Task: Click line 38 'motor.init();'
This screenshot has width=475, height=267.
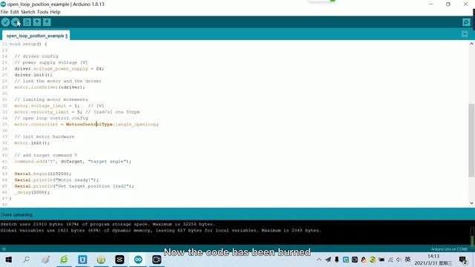Action: click(32, 143)
